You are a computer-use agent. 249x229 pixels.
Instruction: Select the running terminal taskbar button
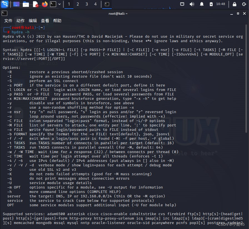pos(107,4)
